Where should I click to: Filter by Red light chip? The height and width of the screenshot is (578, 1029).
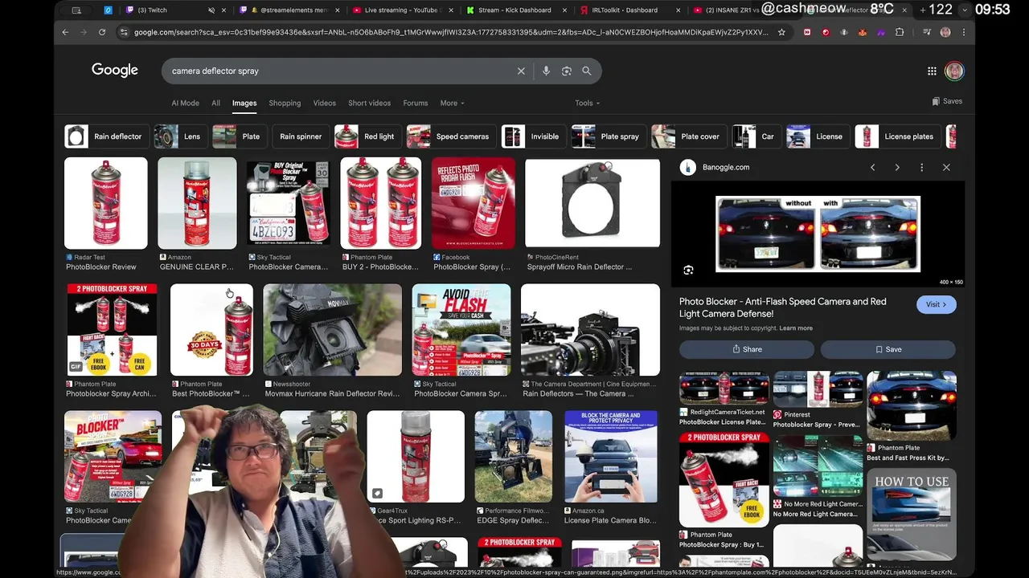tap(367, 136)
